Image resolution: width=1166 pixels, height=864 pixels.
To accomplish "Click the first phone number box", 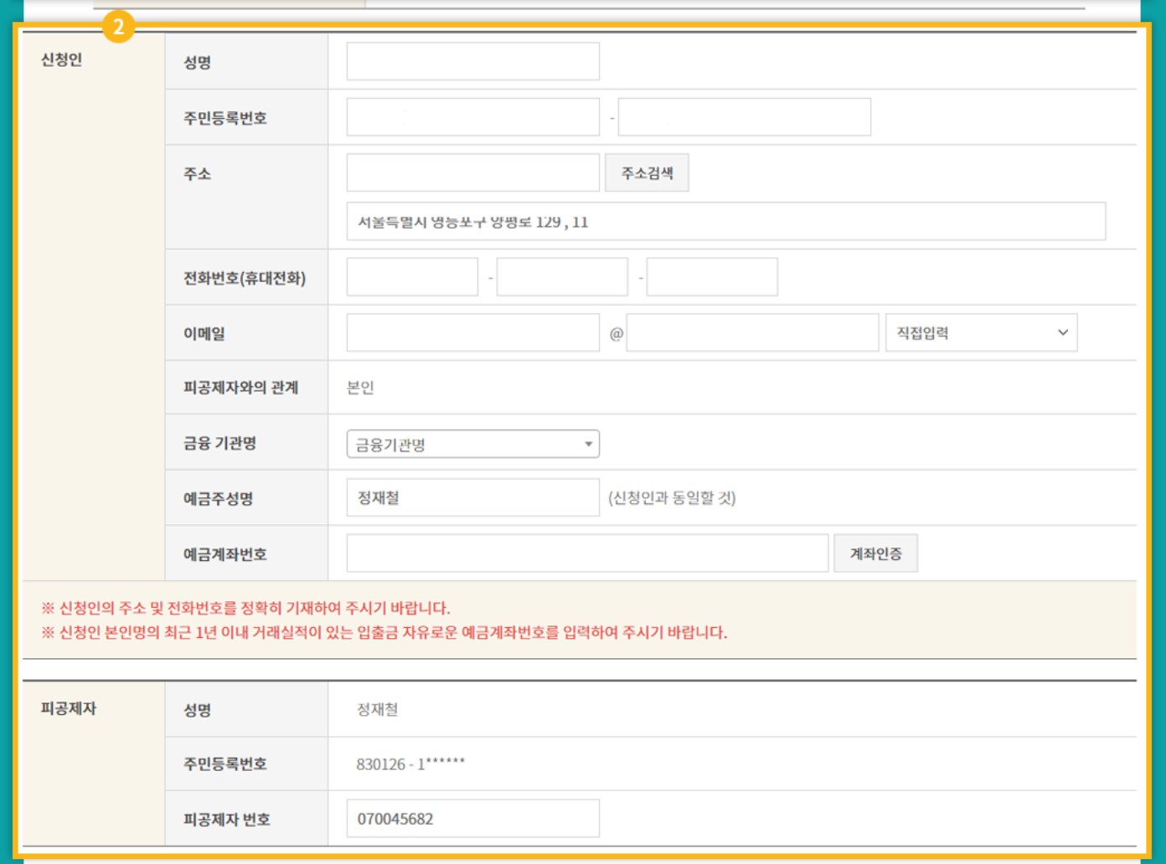I will pyautogui.click(x=412, y=276).
